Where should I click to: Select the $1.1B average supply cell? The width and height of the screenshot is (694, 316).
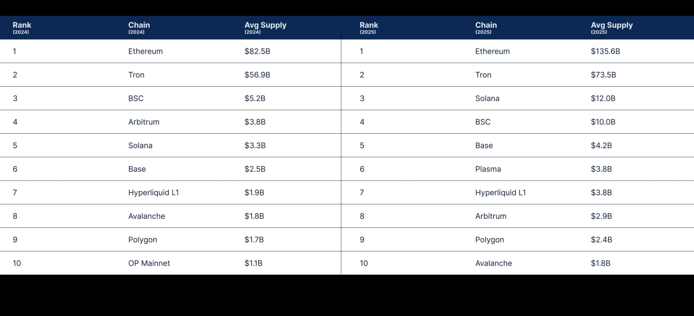coord(253,263)
